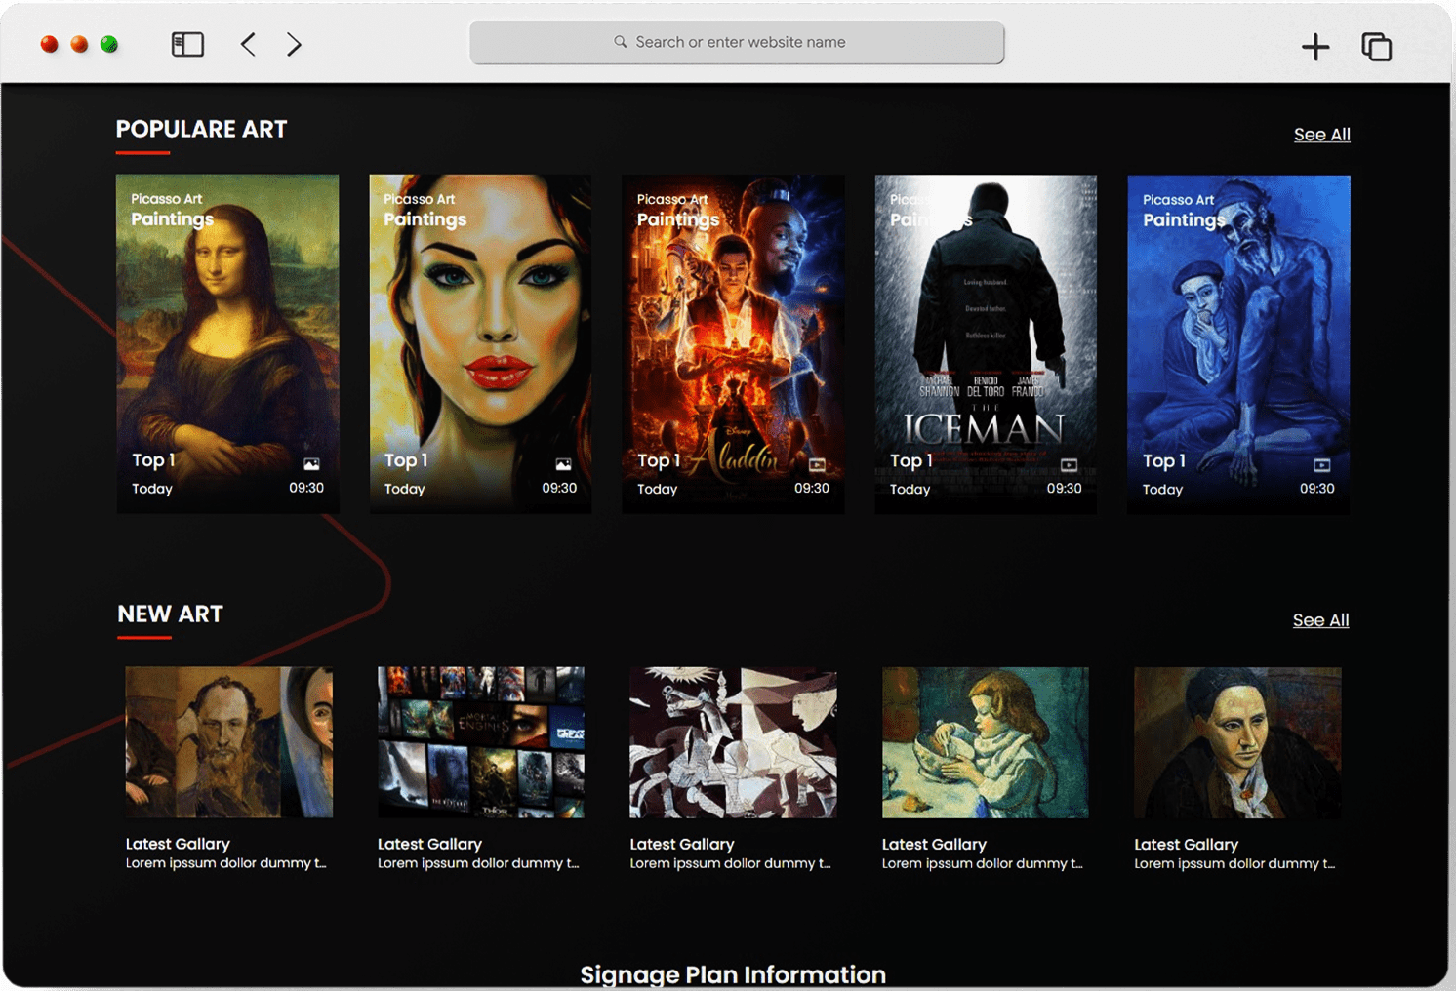Open See All for New Art

click(1320, 620)
